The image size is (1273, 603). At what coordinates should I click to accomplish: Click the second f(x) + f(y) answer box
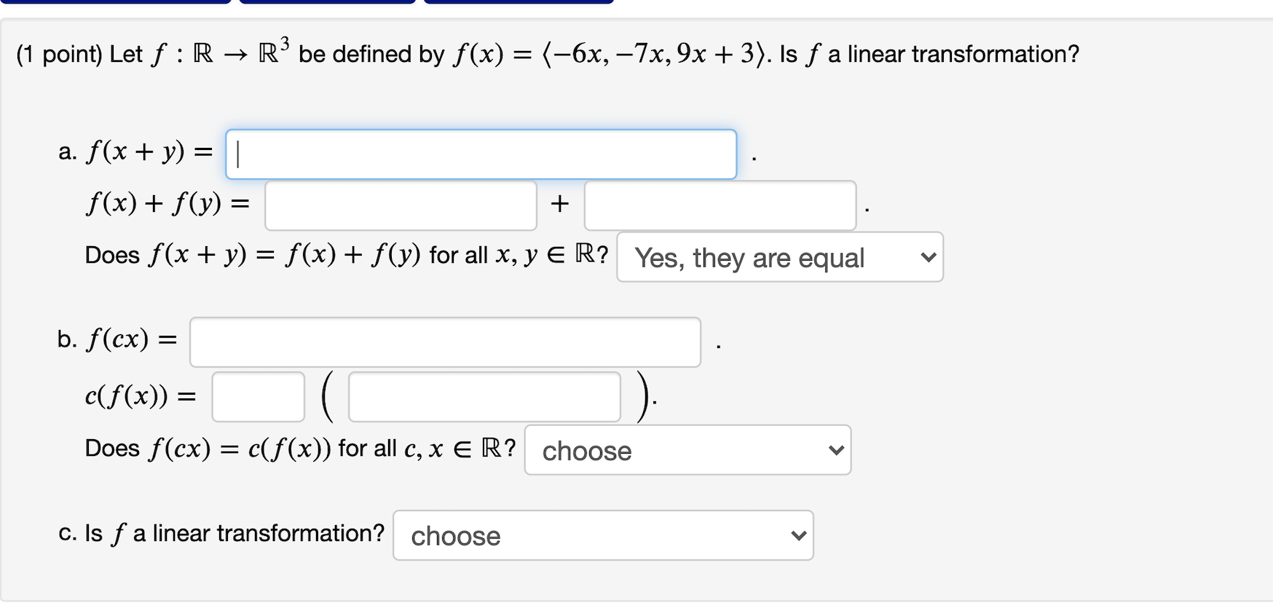[720, 205]
